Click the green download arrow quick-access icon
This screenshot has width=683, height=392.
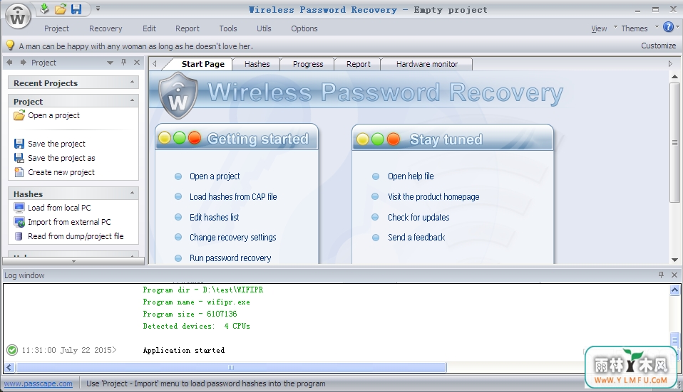point(44,9)
